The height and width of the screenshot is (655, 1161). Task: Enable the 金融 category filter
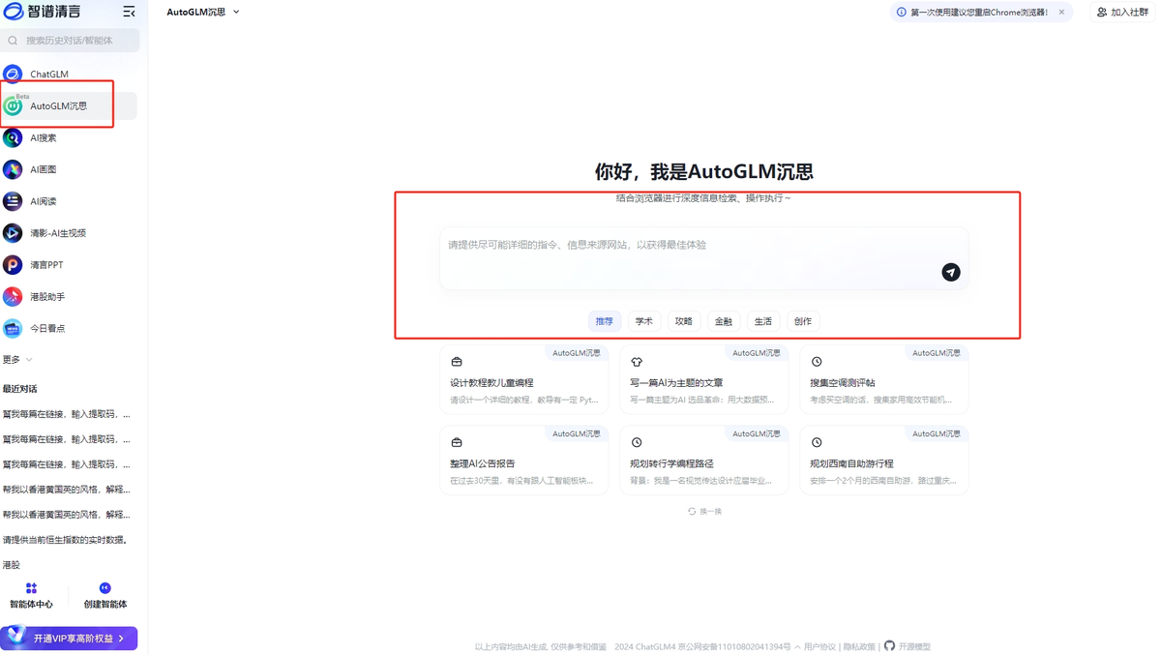coord(723,320)
